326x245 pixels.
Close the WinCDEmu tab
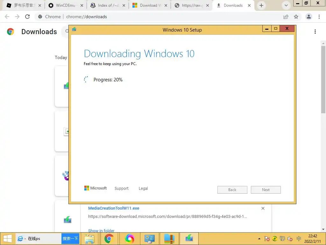point(82,5)
